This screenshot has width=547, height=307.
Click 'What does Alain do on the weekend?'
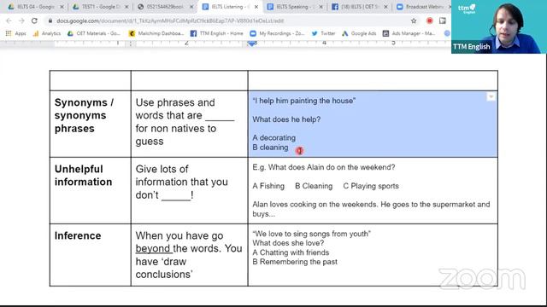coord(332,167)
